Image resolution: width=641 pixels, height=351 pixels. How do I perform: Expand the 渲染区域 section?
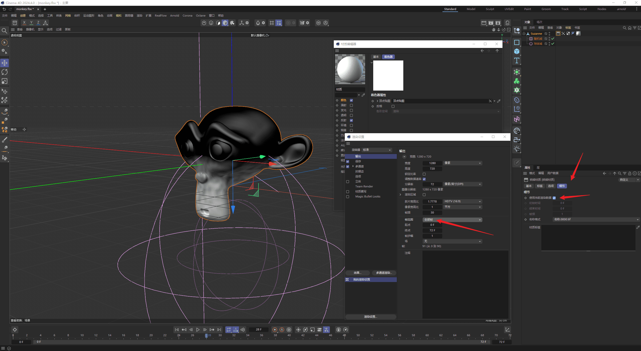coord(400,195)
